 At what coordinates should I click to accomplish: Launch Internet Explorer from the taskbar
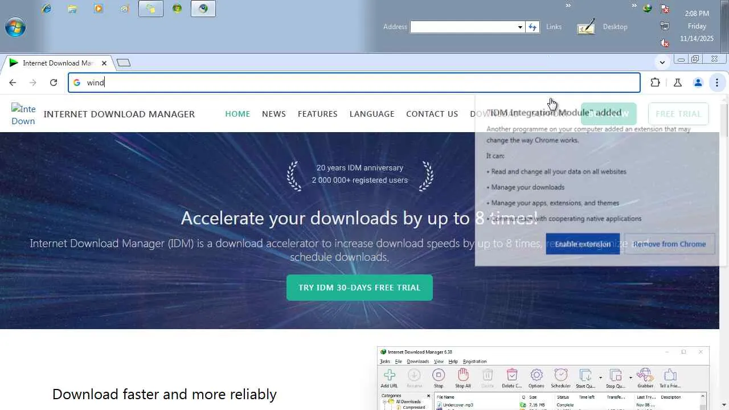tap(47, 9)
